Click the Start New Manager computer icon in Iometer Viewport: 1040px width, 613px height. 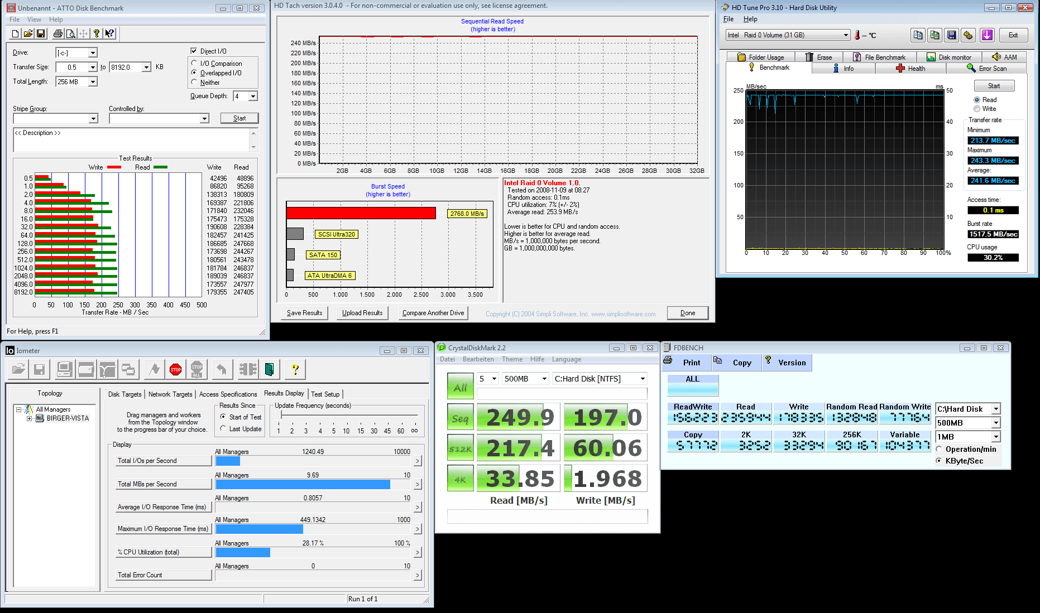click(64, 369)
